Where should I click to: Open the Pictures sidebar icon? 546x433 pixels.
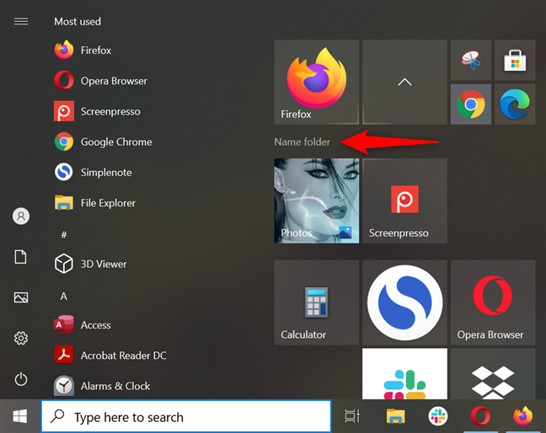[x=21, y=297]
